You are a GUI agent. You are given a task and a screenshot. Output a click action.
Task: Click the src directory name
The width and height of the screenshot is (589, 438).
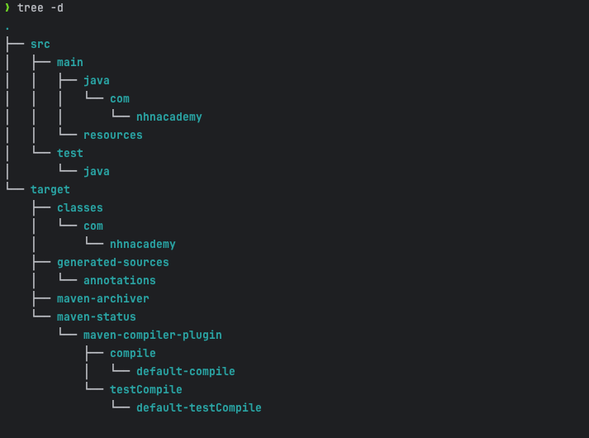(40, 45)
